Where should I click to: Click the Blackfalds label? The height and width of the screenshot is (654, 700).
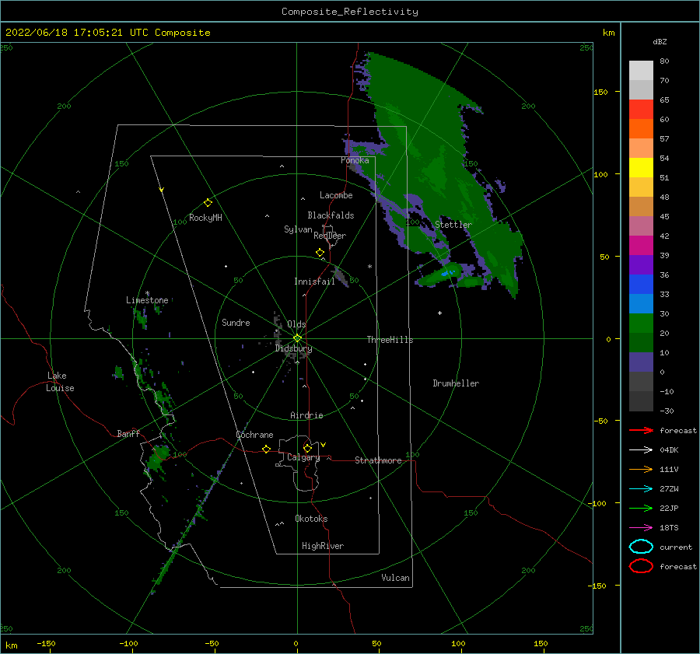click(x=331, y=215)
